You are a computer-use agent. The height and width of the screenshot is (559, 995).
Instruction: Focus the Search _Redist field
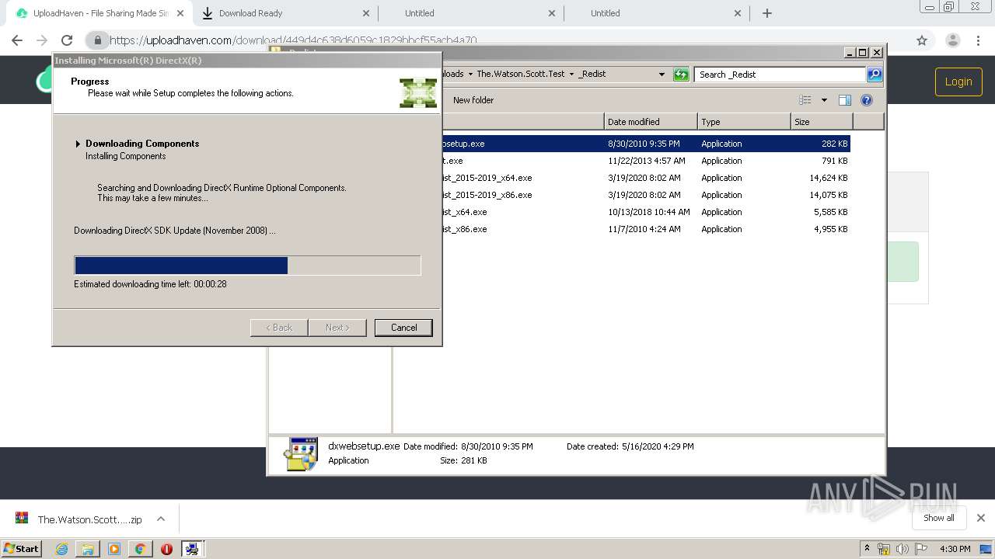[x=780, y=75]
